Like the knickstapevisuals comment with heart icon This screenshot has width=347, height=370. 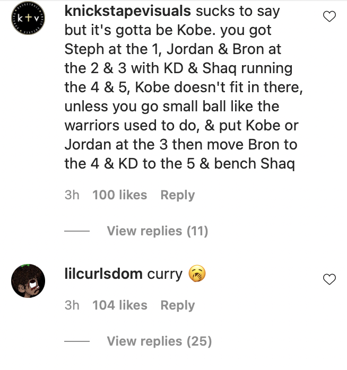click(329, 16)
